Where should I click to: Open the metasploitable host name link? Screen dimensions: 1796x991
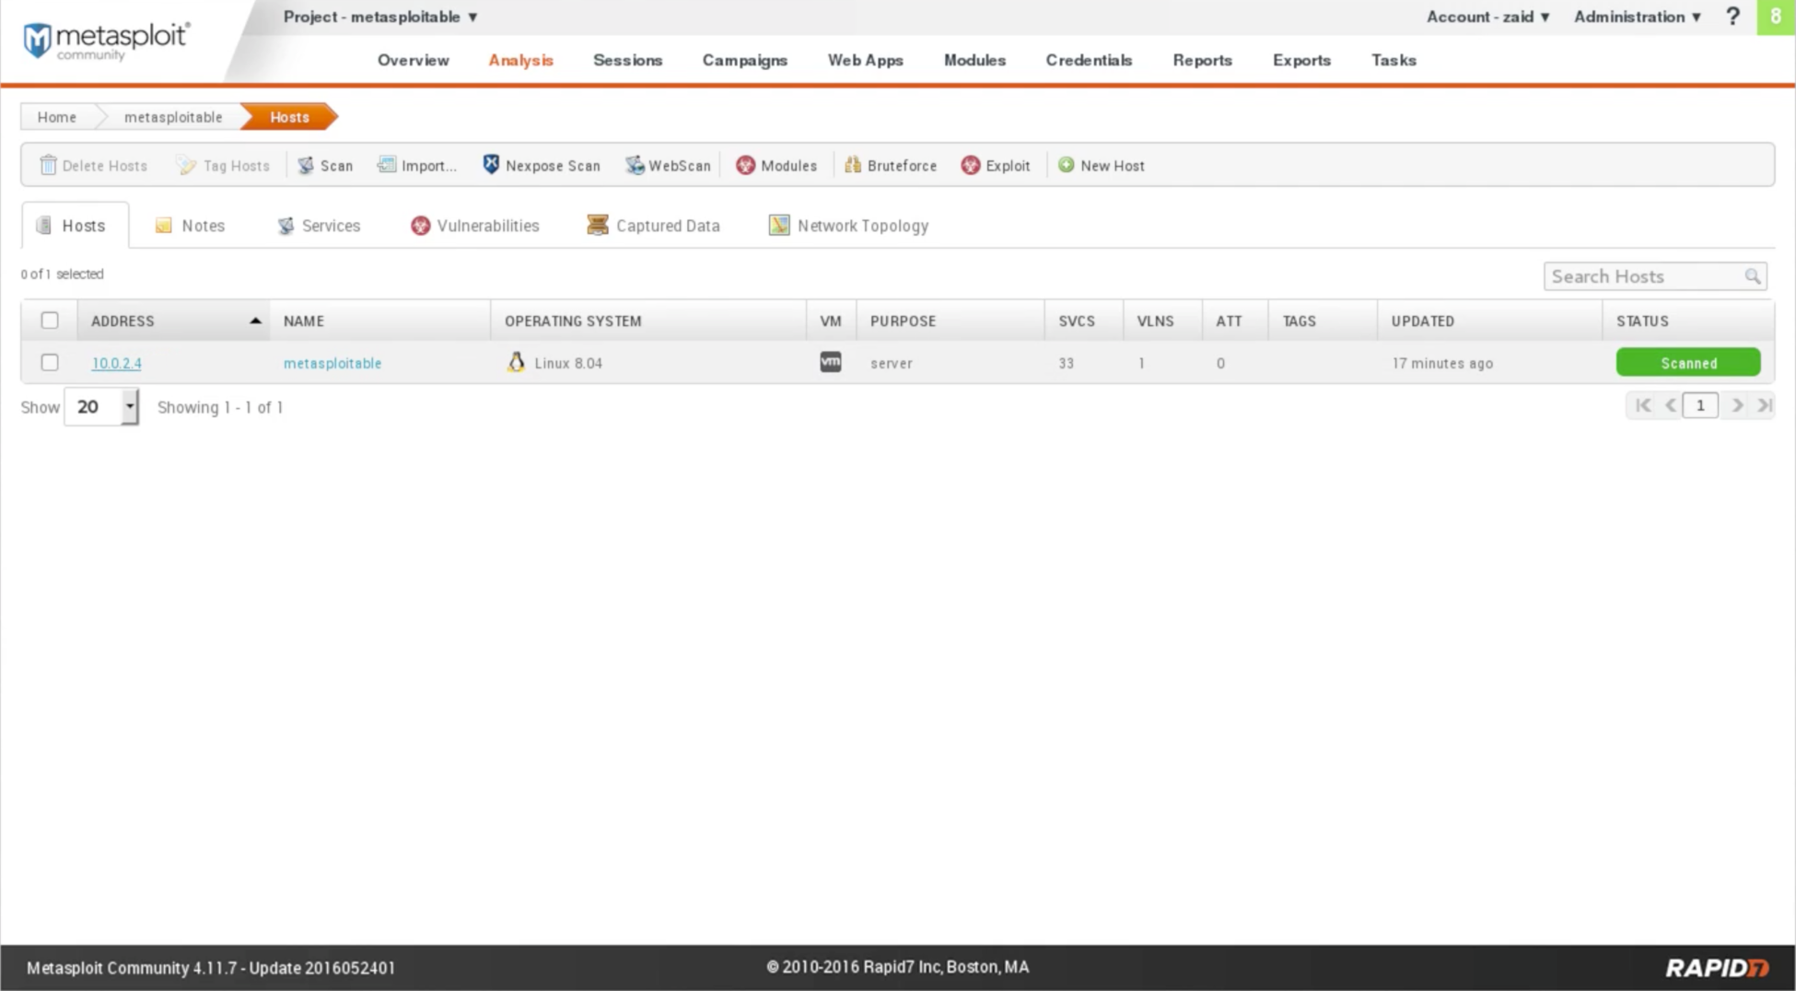[x=332, y=363]
